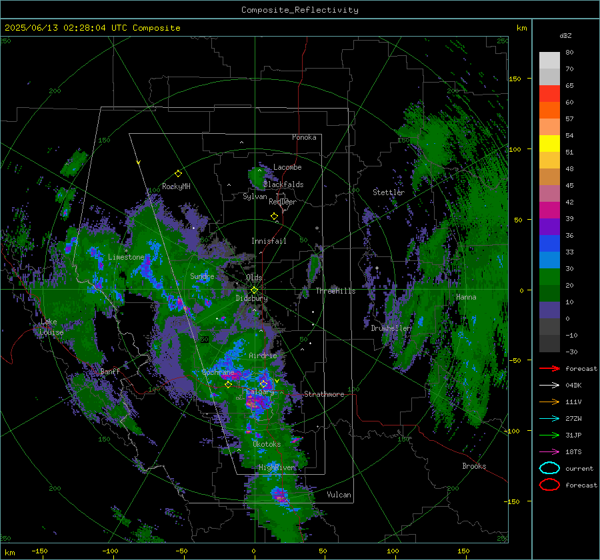Select the 0 dBZ purple swatch
The image size is (600, 560).
pos(549,310)
